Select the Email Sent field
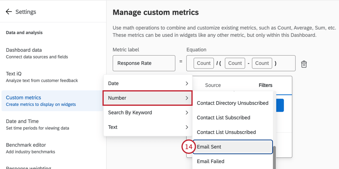The image size is (339, 169). coord(233,147)
